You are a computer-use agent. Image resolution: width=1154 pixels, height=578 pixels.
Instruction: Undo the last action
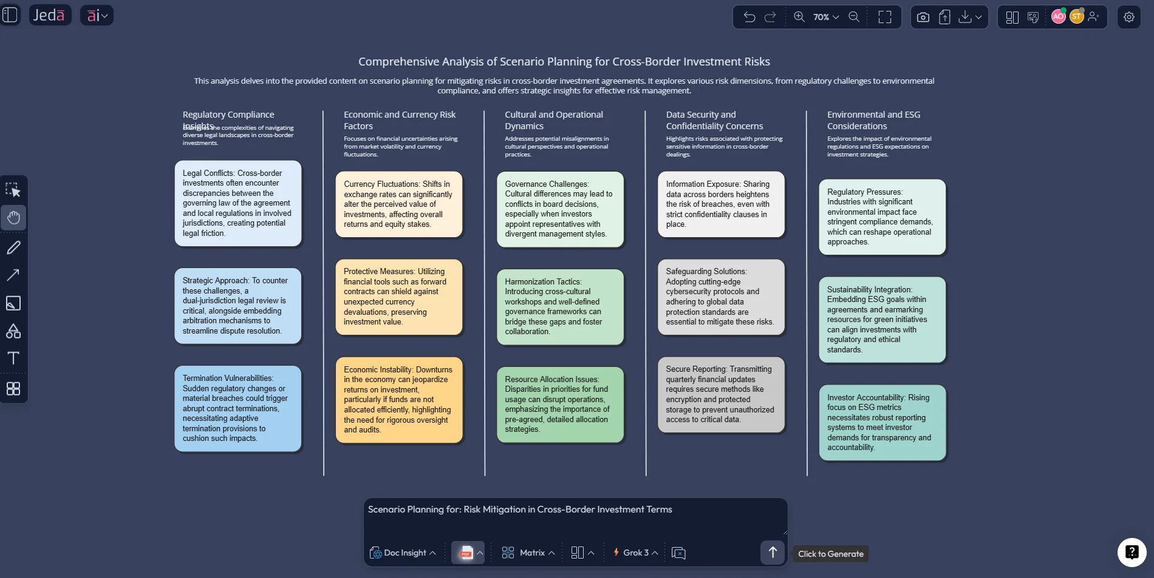pos(749,17)
